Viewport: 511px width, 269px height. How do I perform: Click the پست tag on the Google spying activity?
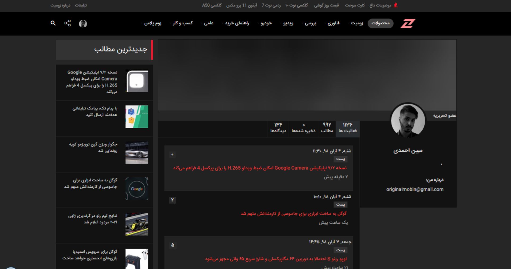pos(340,205)
